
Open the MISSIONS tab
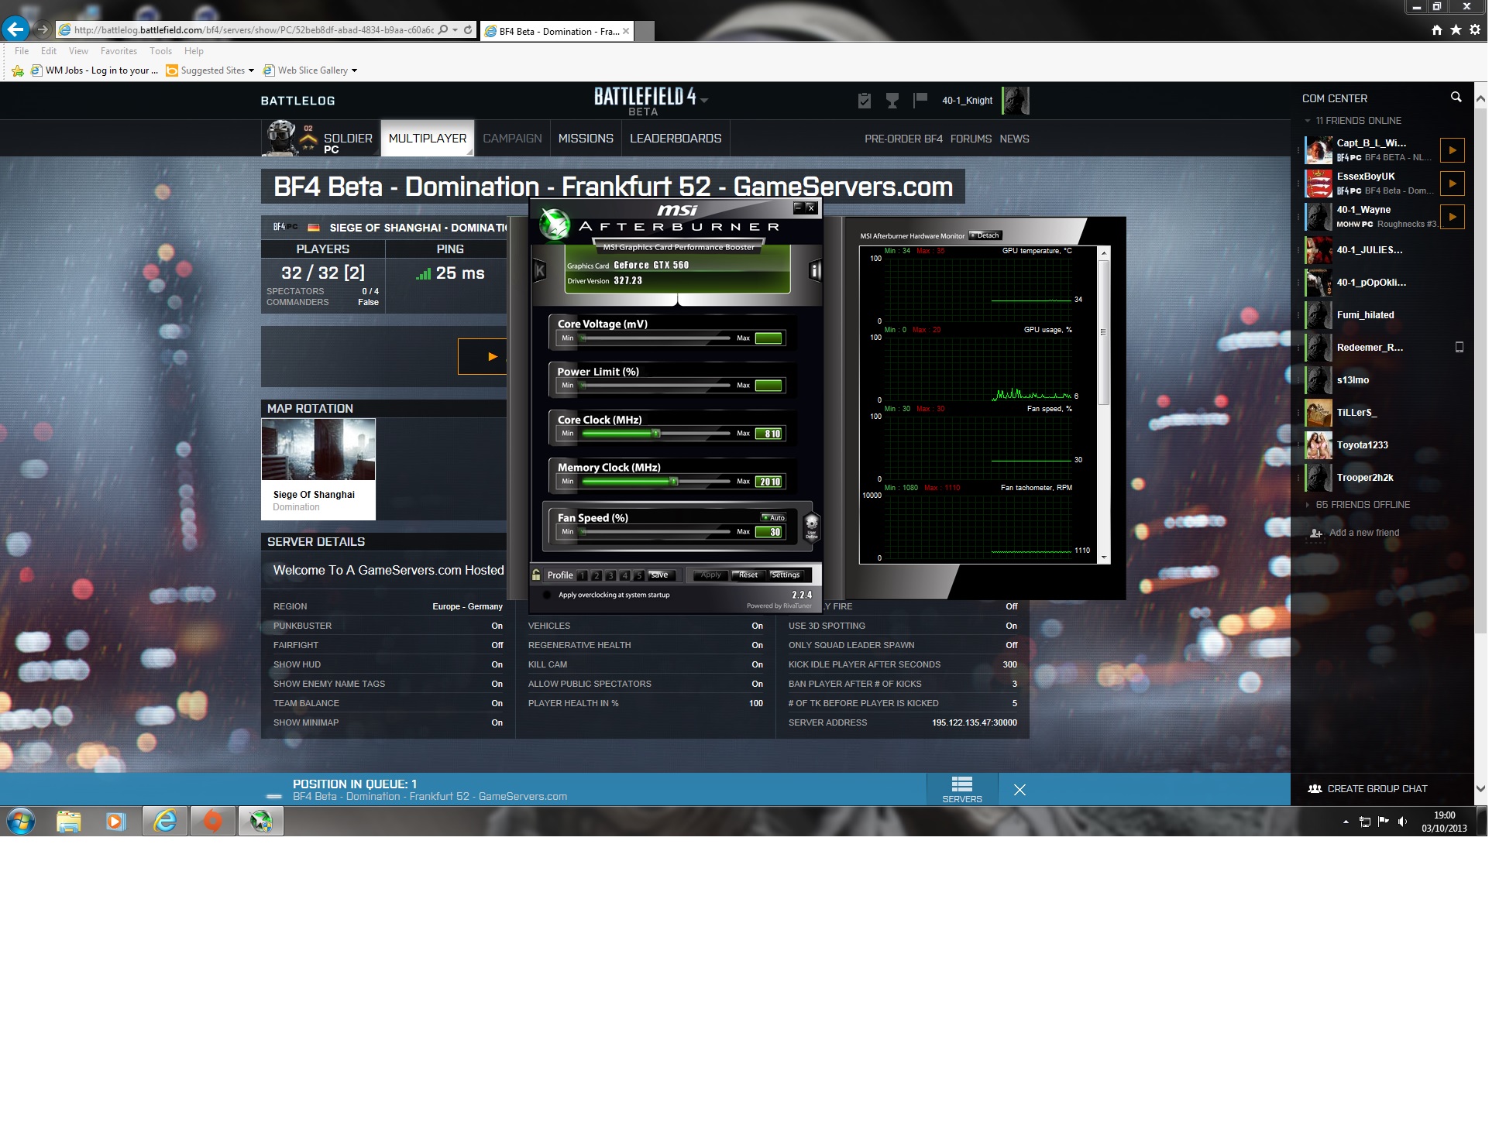pos(586,138)
